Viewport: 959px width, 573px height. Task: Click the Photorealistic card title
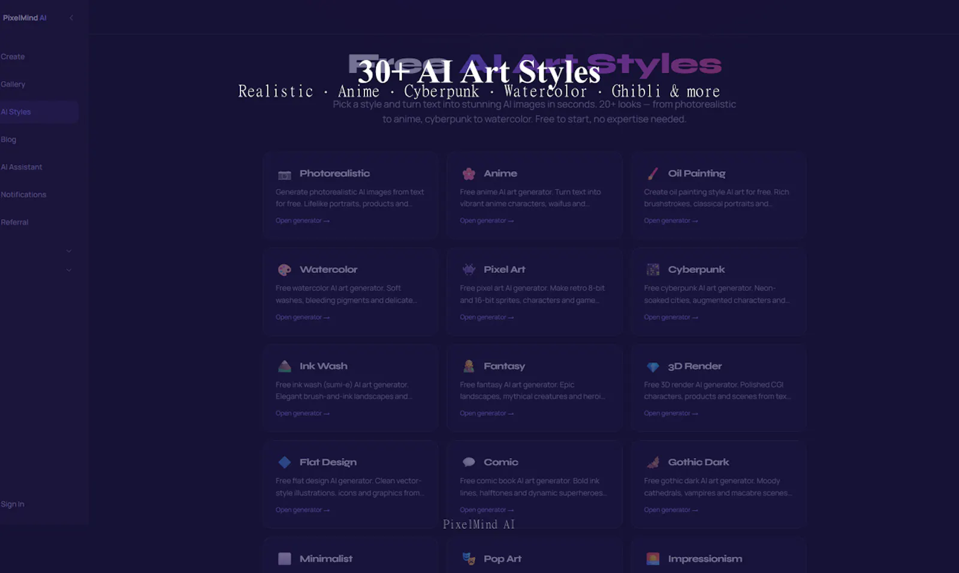point(334,174)
